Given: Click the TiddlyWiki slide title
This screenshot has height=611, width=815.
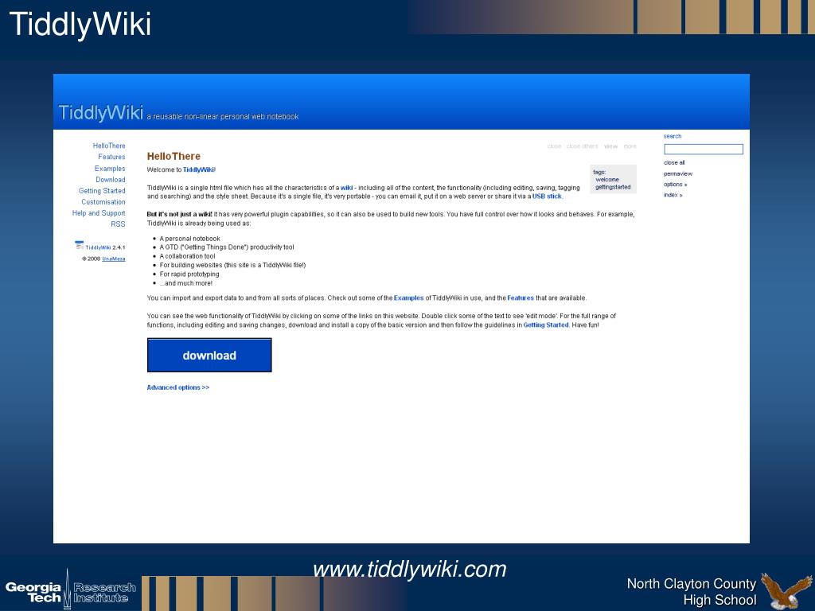Looking at the screenshot, I should (x=80, y=24).
